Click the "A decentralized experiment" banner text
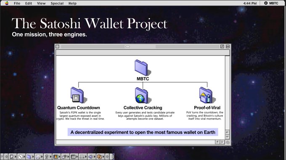Screen dimensions: 286x160 click(x=143, y=132)
